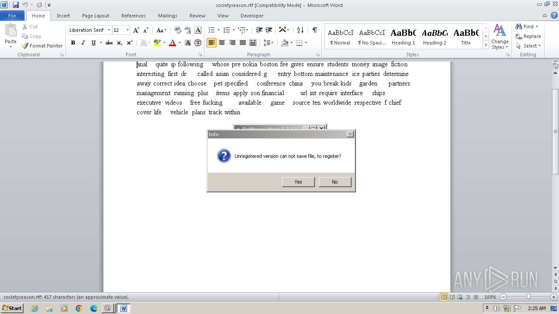The height and width of the screenshot is (314, 559).
Task: Click the Multilevel List icon
Action: point(242,30)
